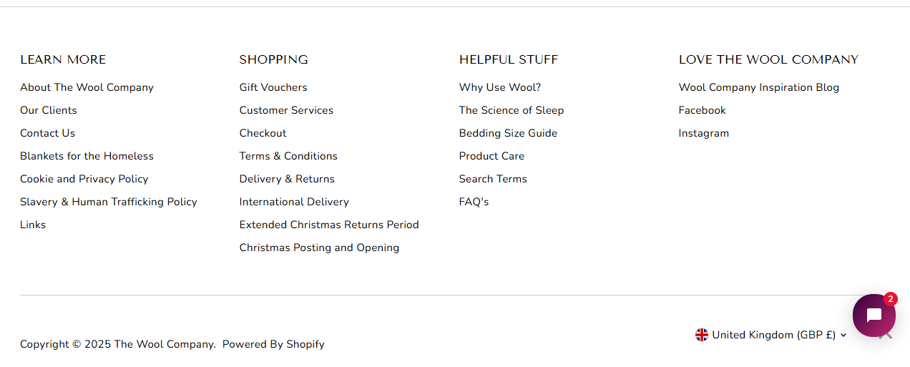Select the FAQ's link

pyautogui.click(x=474, y=202)
